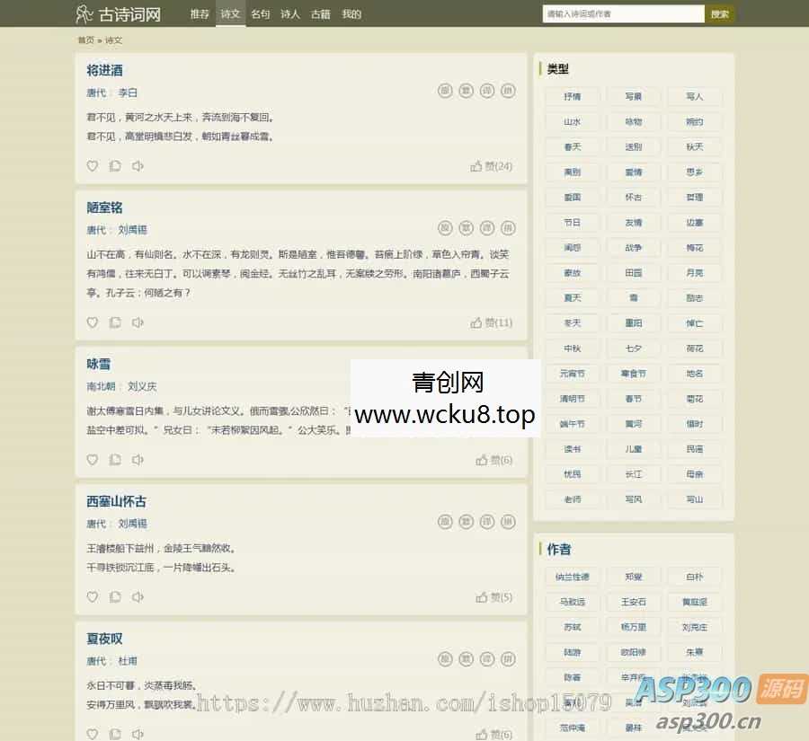Click the first circular annotation icon on 将进酒
This screenshot has width=809, height=741.
444,92
